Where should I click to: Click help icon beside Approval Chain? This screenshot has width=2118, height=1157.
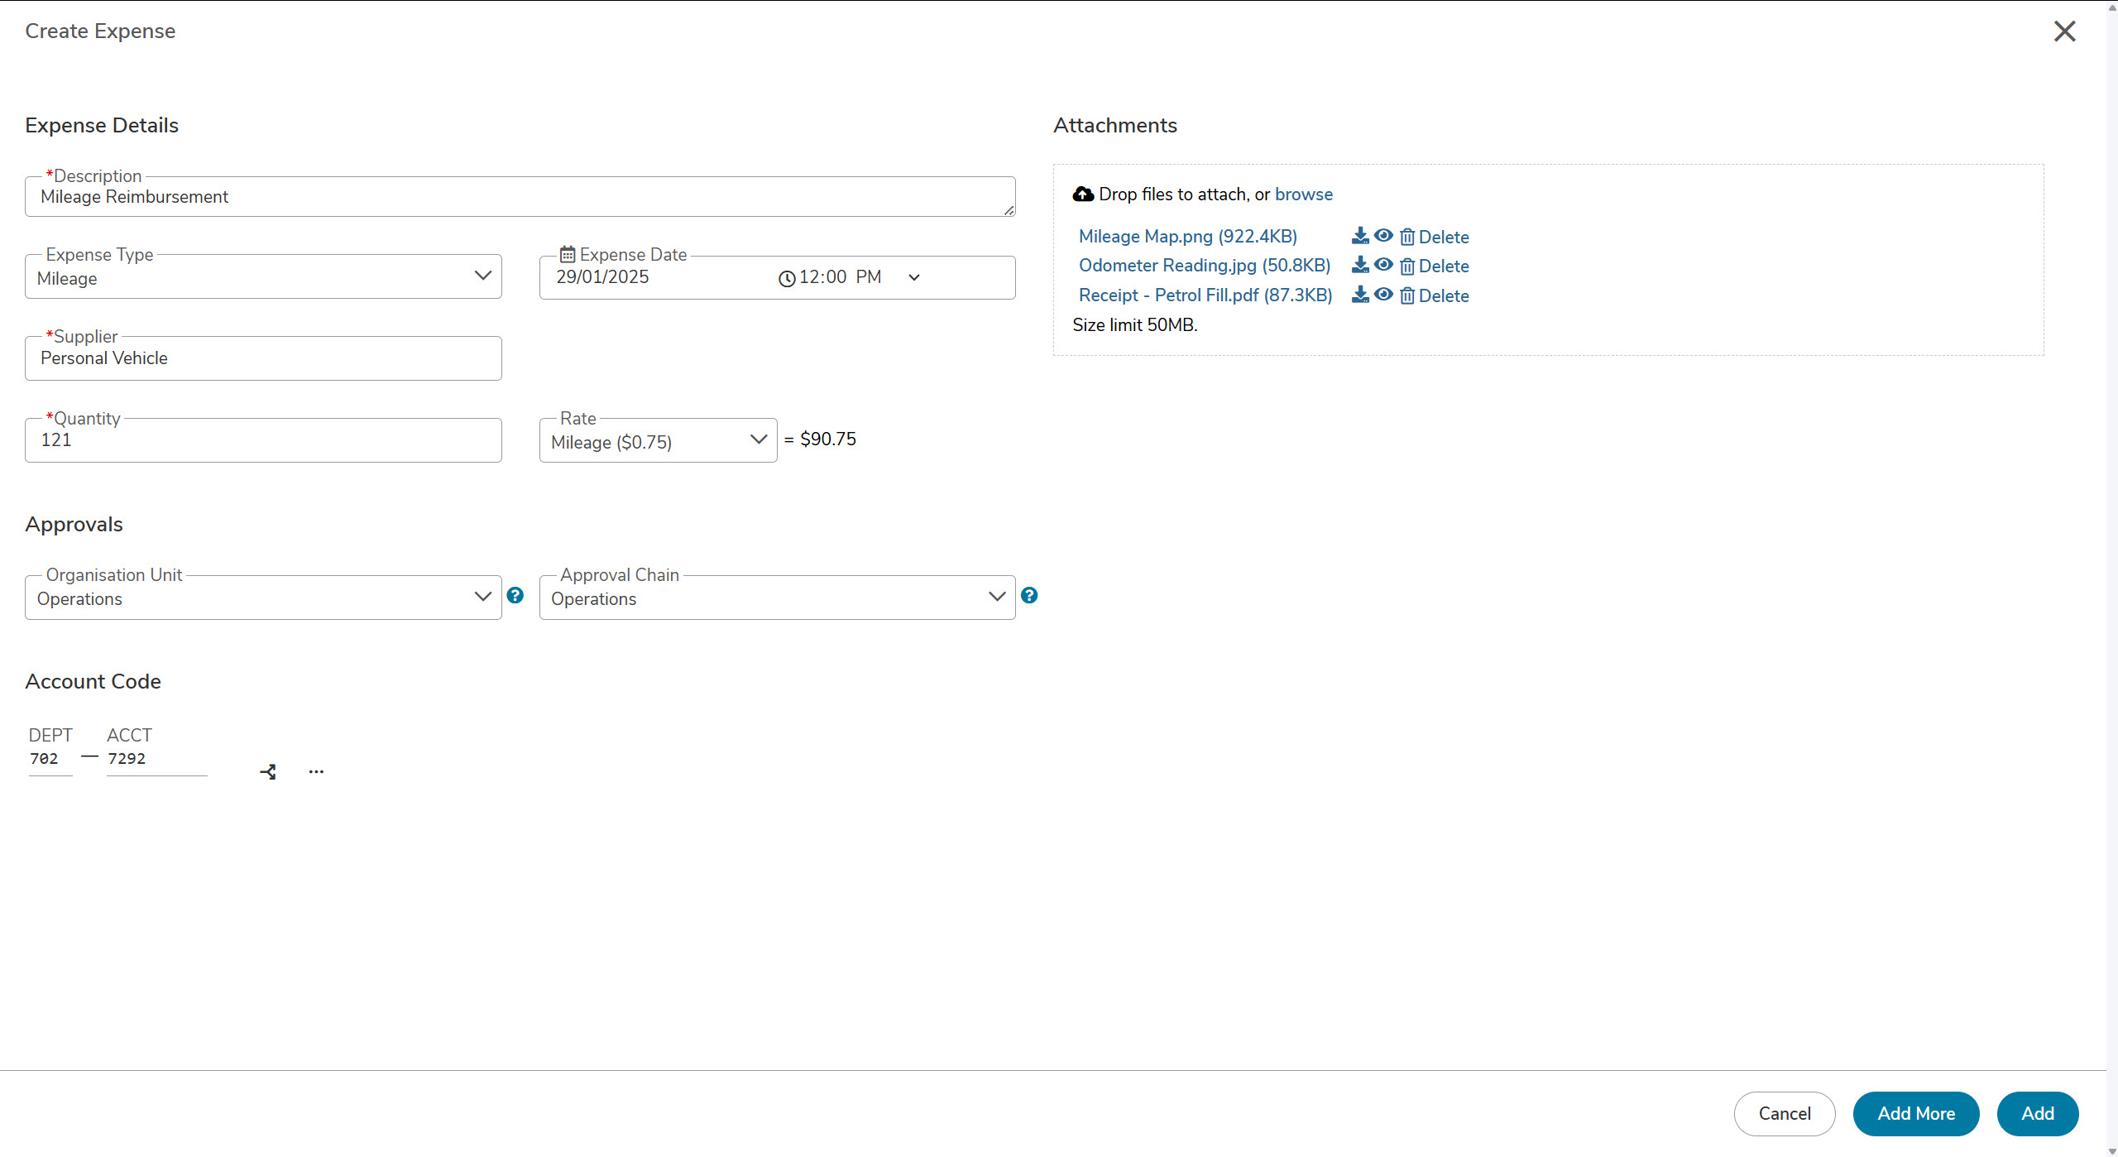[1029, 595]
